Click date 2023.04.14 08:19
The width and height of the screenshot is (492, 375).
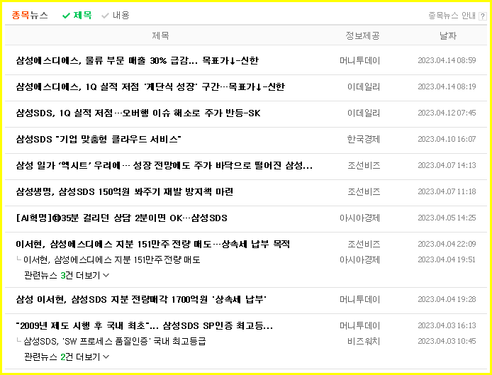(x=447, y=86)
